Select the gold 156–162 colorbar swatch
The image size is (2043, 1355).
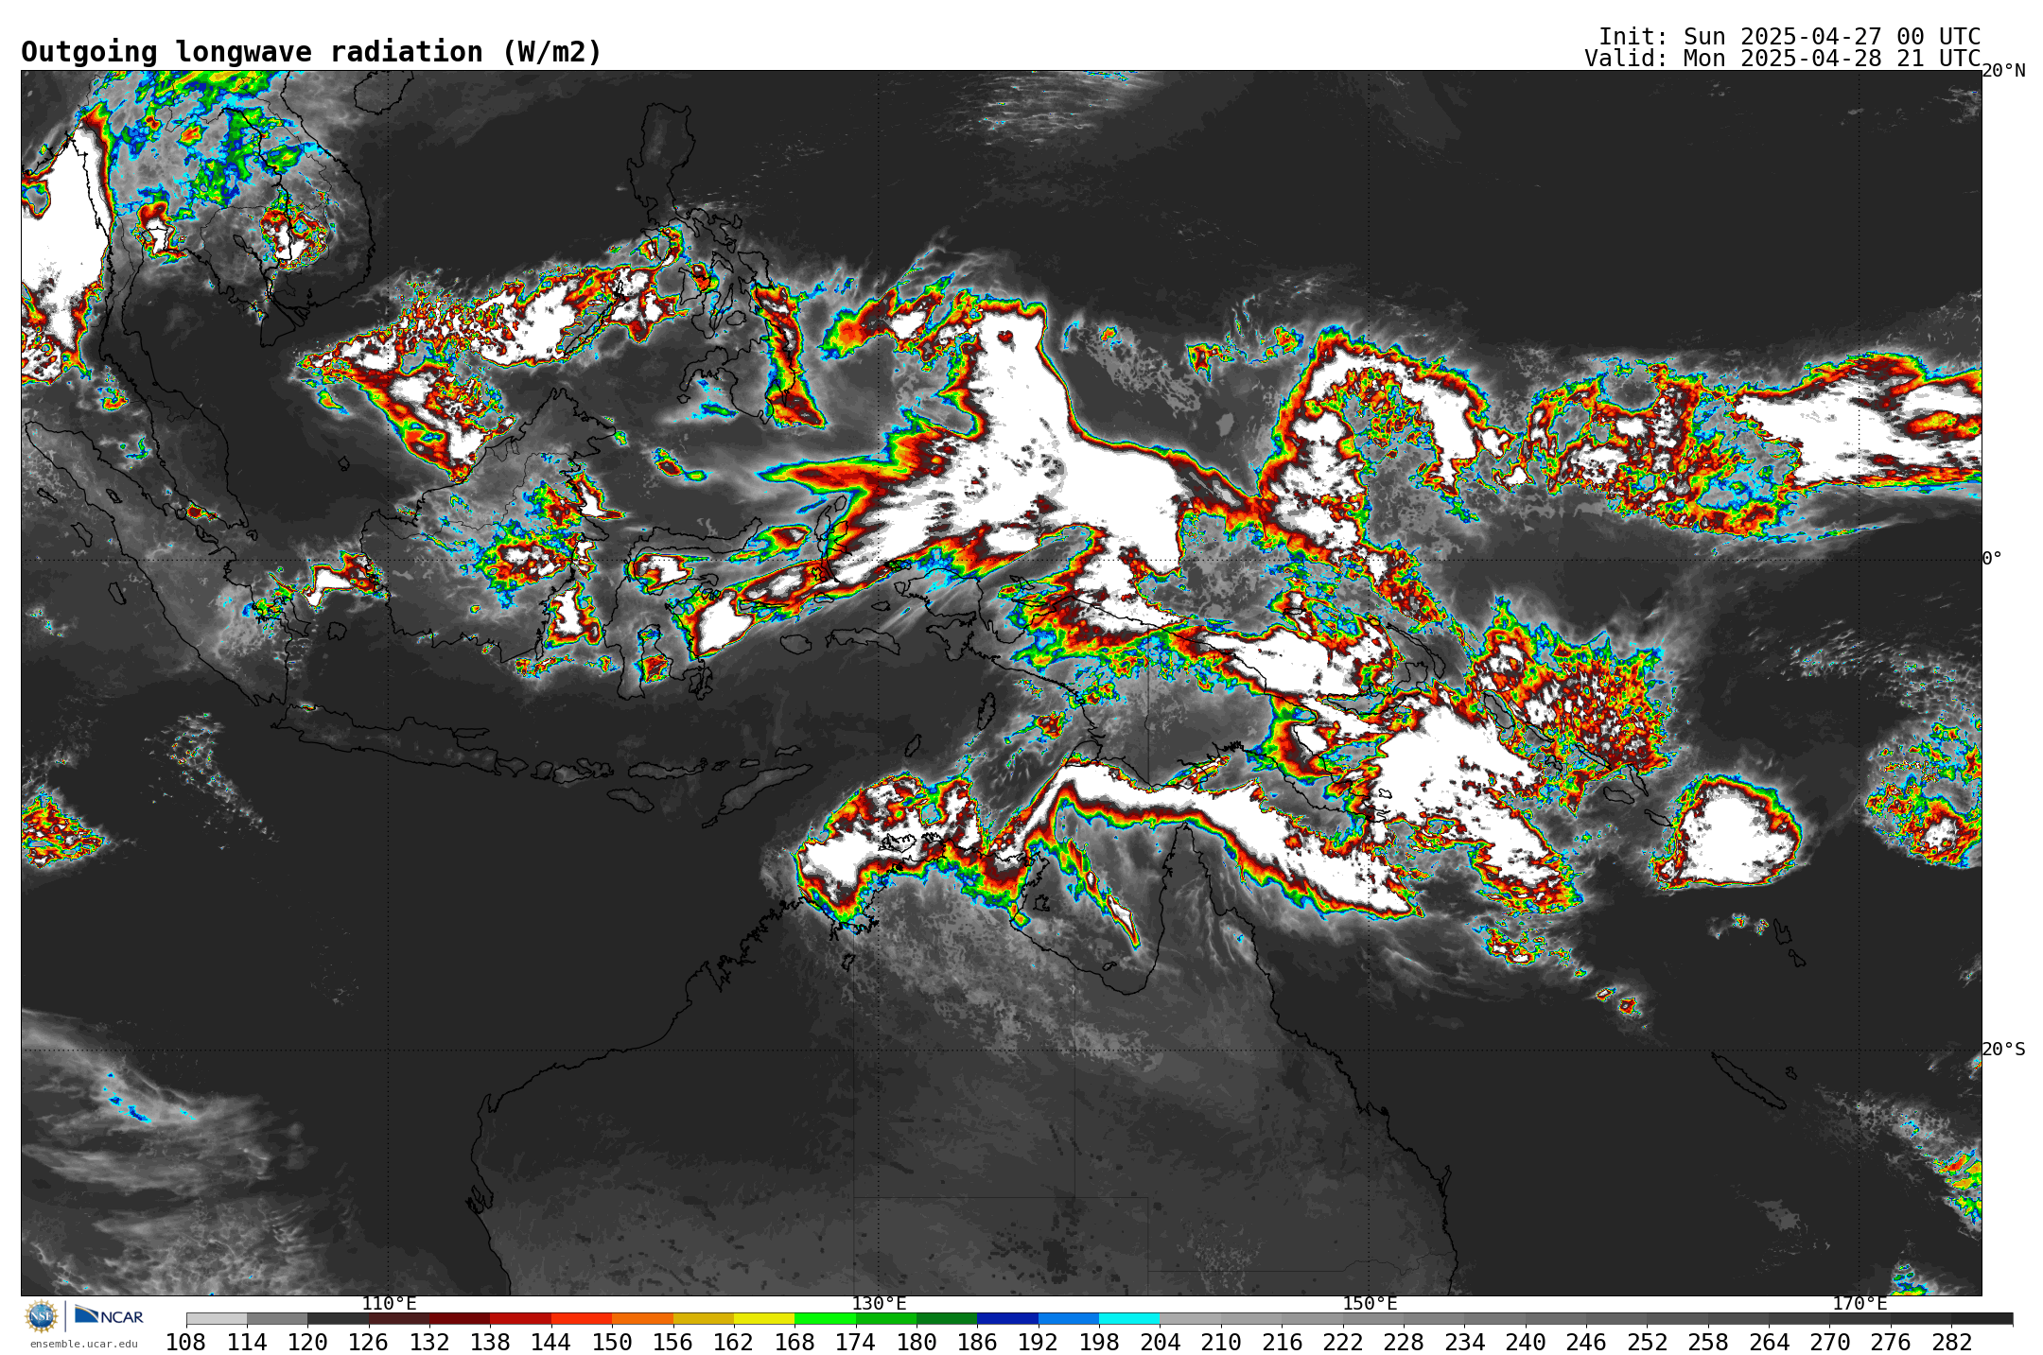coord(703,1318)
